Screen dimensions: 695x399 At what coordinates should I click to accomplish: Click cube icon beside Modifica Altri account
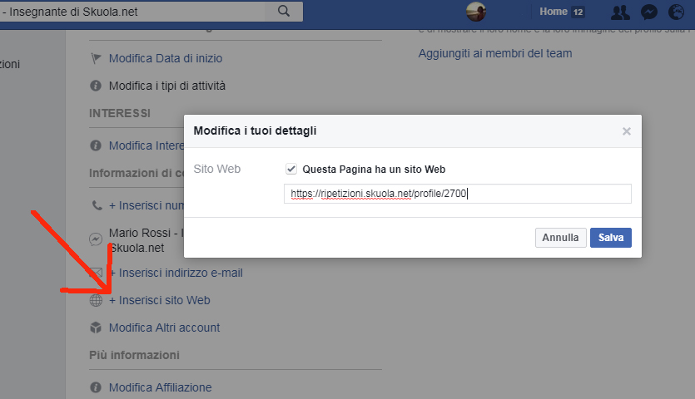coord(96,328)
